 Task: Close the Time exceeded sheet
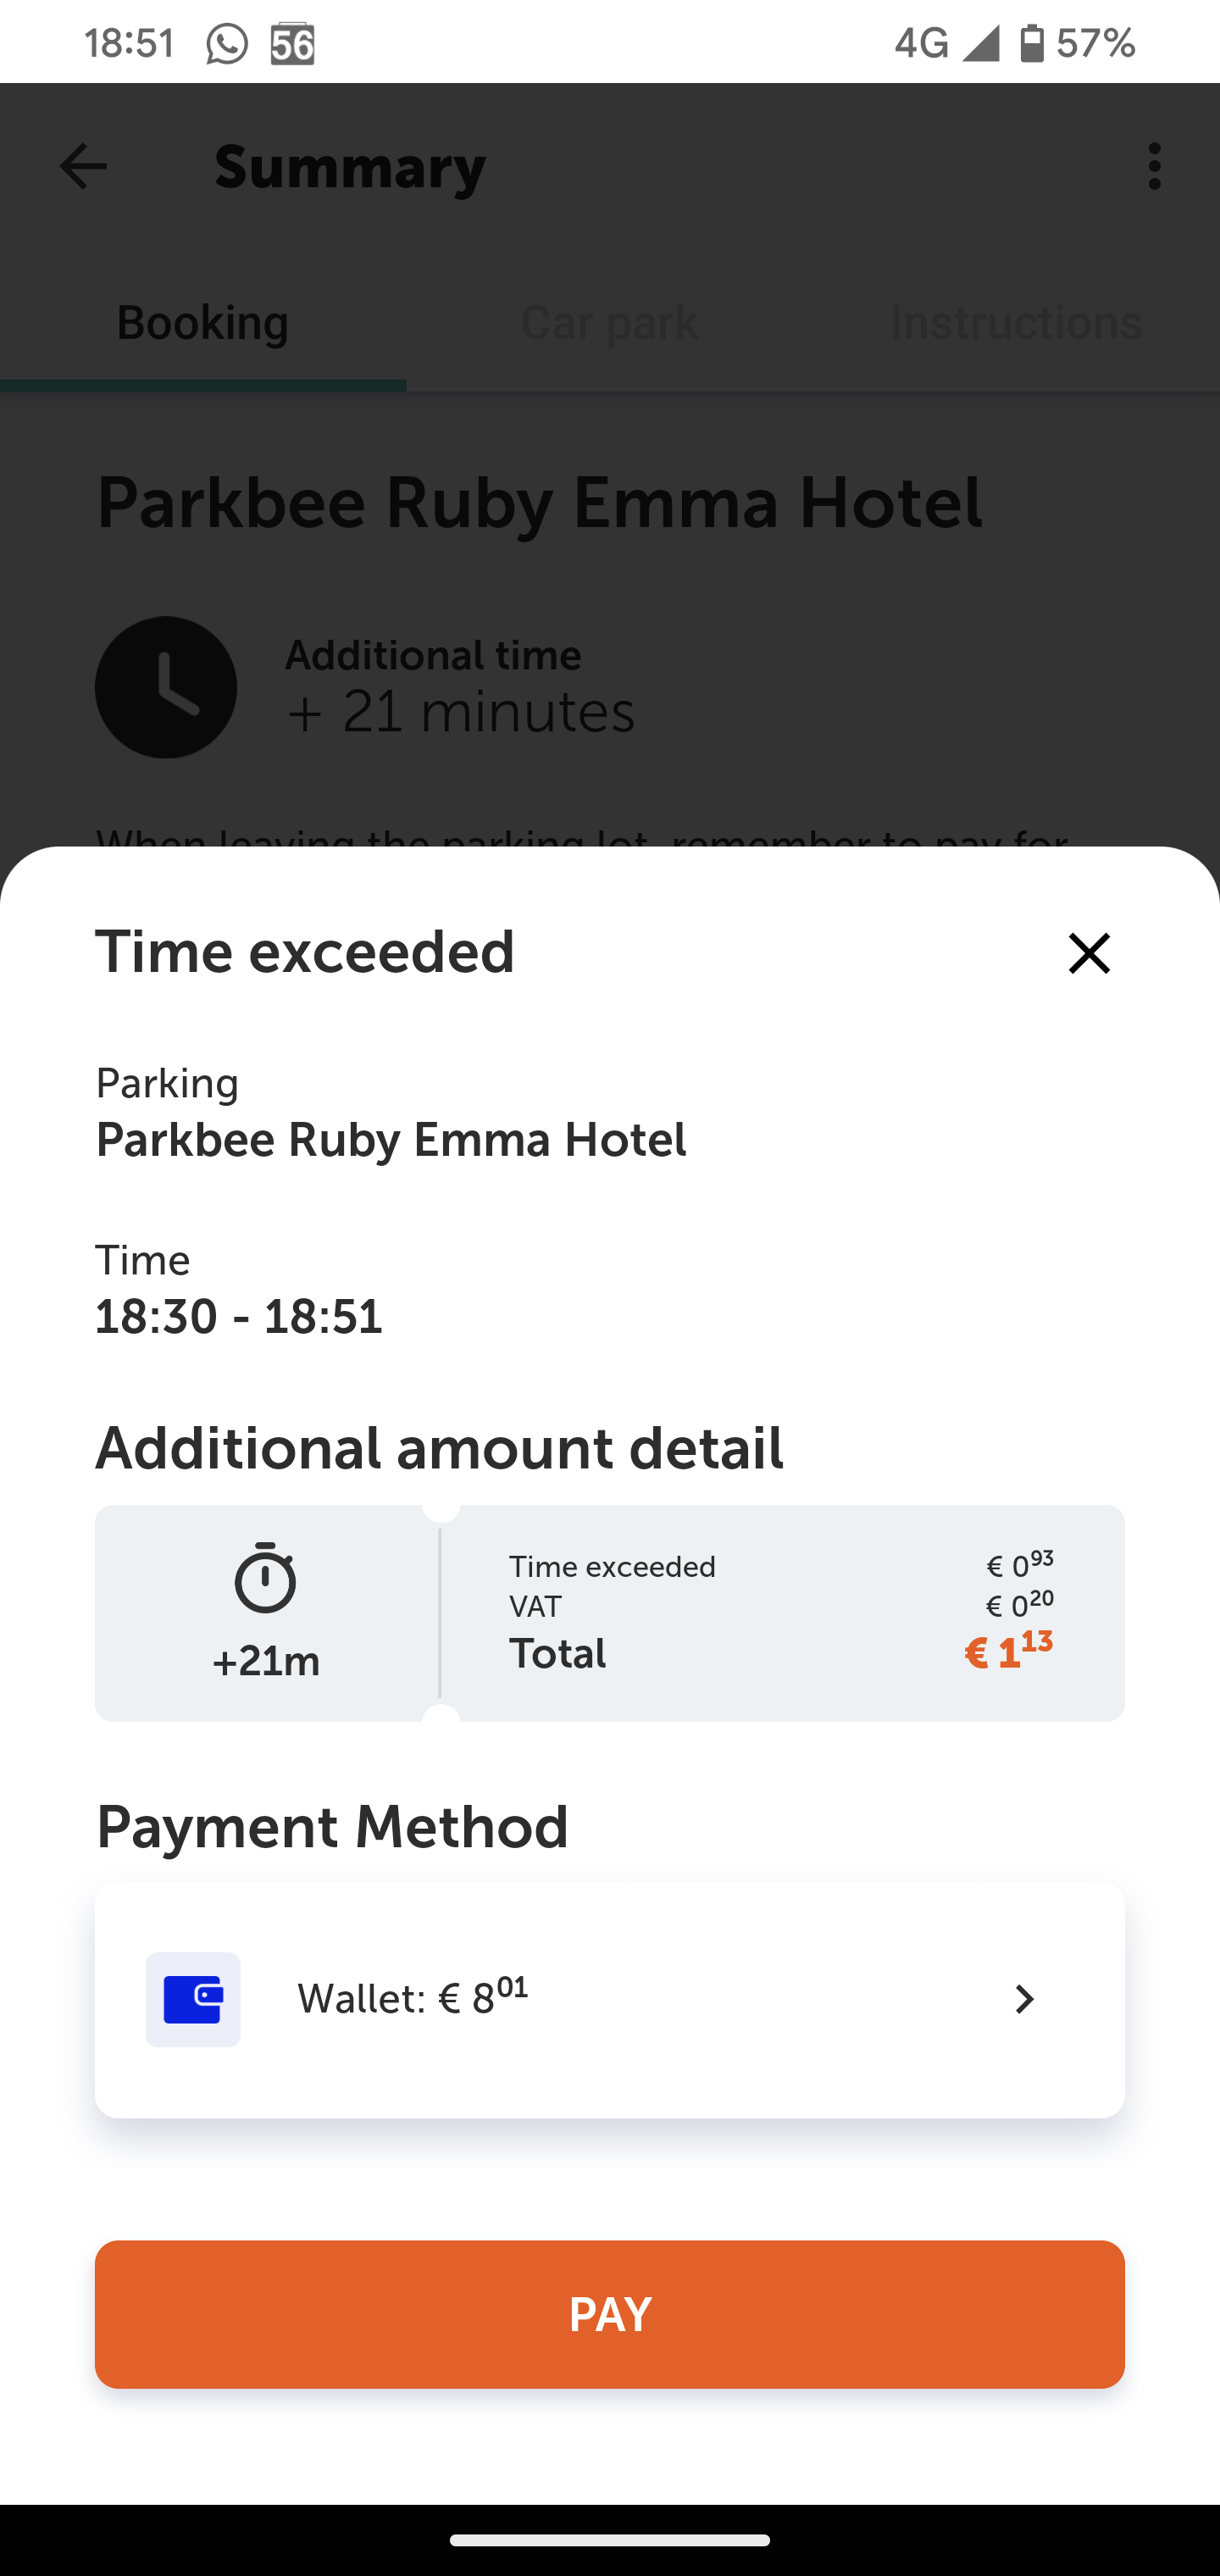pos(1088,953)
